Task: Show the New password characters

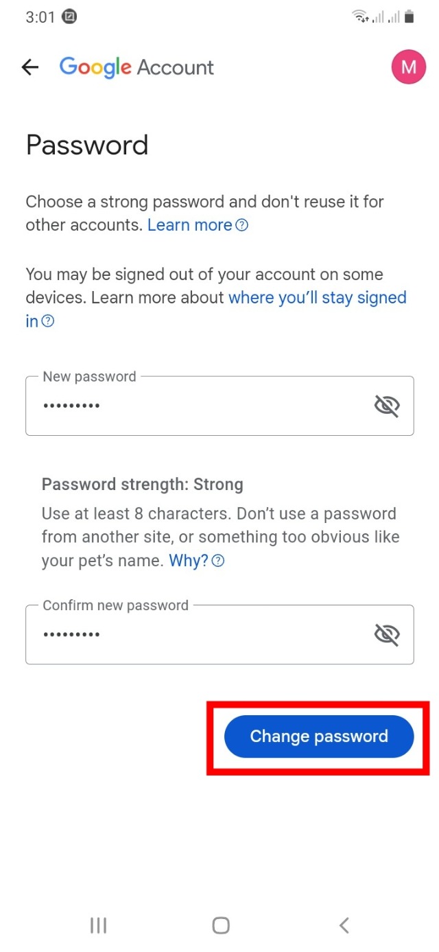Action: (387, 406)
